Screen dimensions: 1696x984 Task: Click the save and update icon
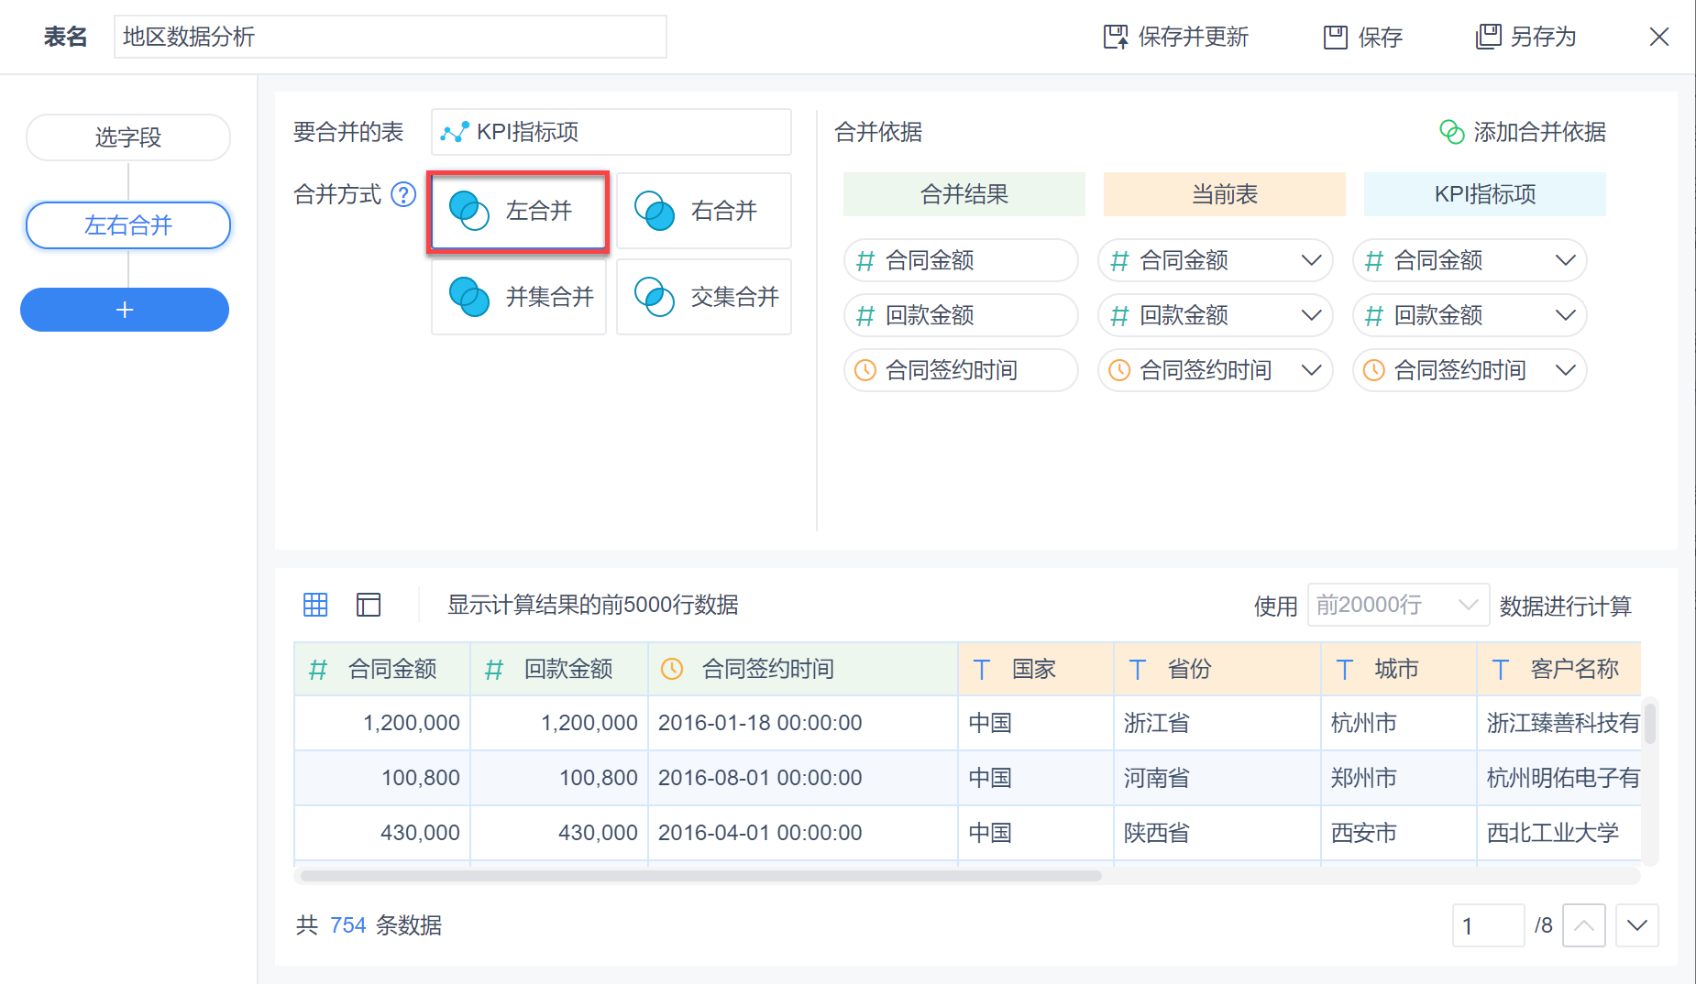(x=1116, y=37)
